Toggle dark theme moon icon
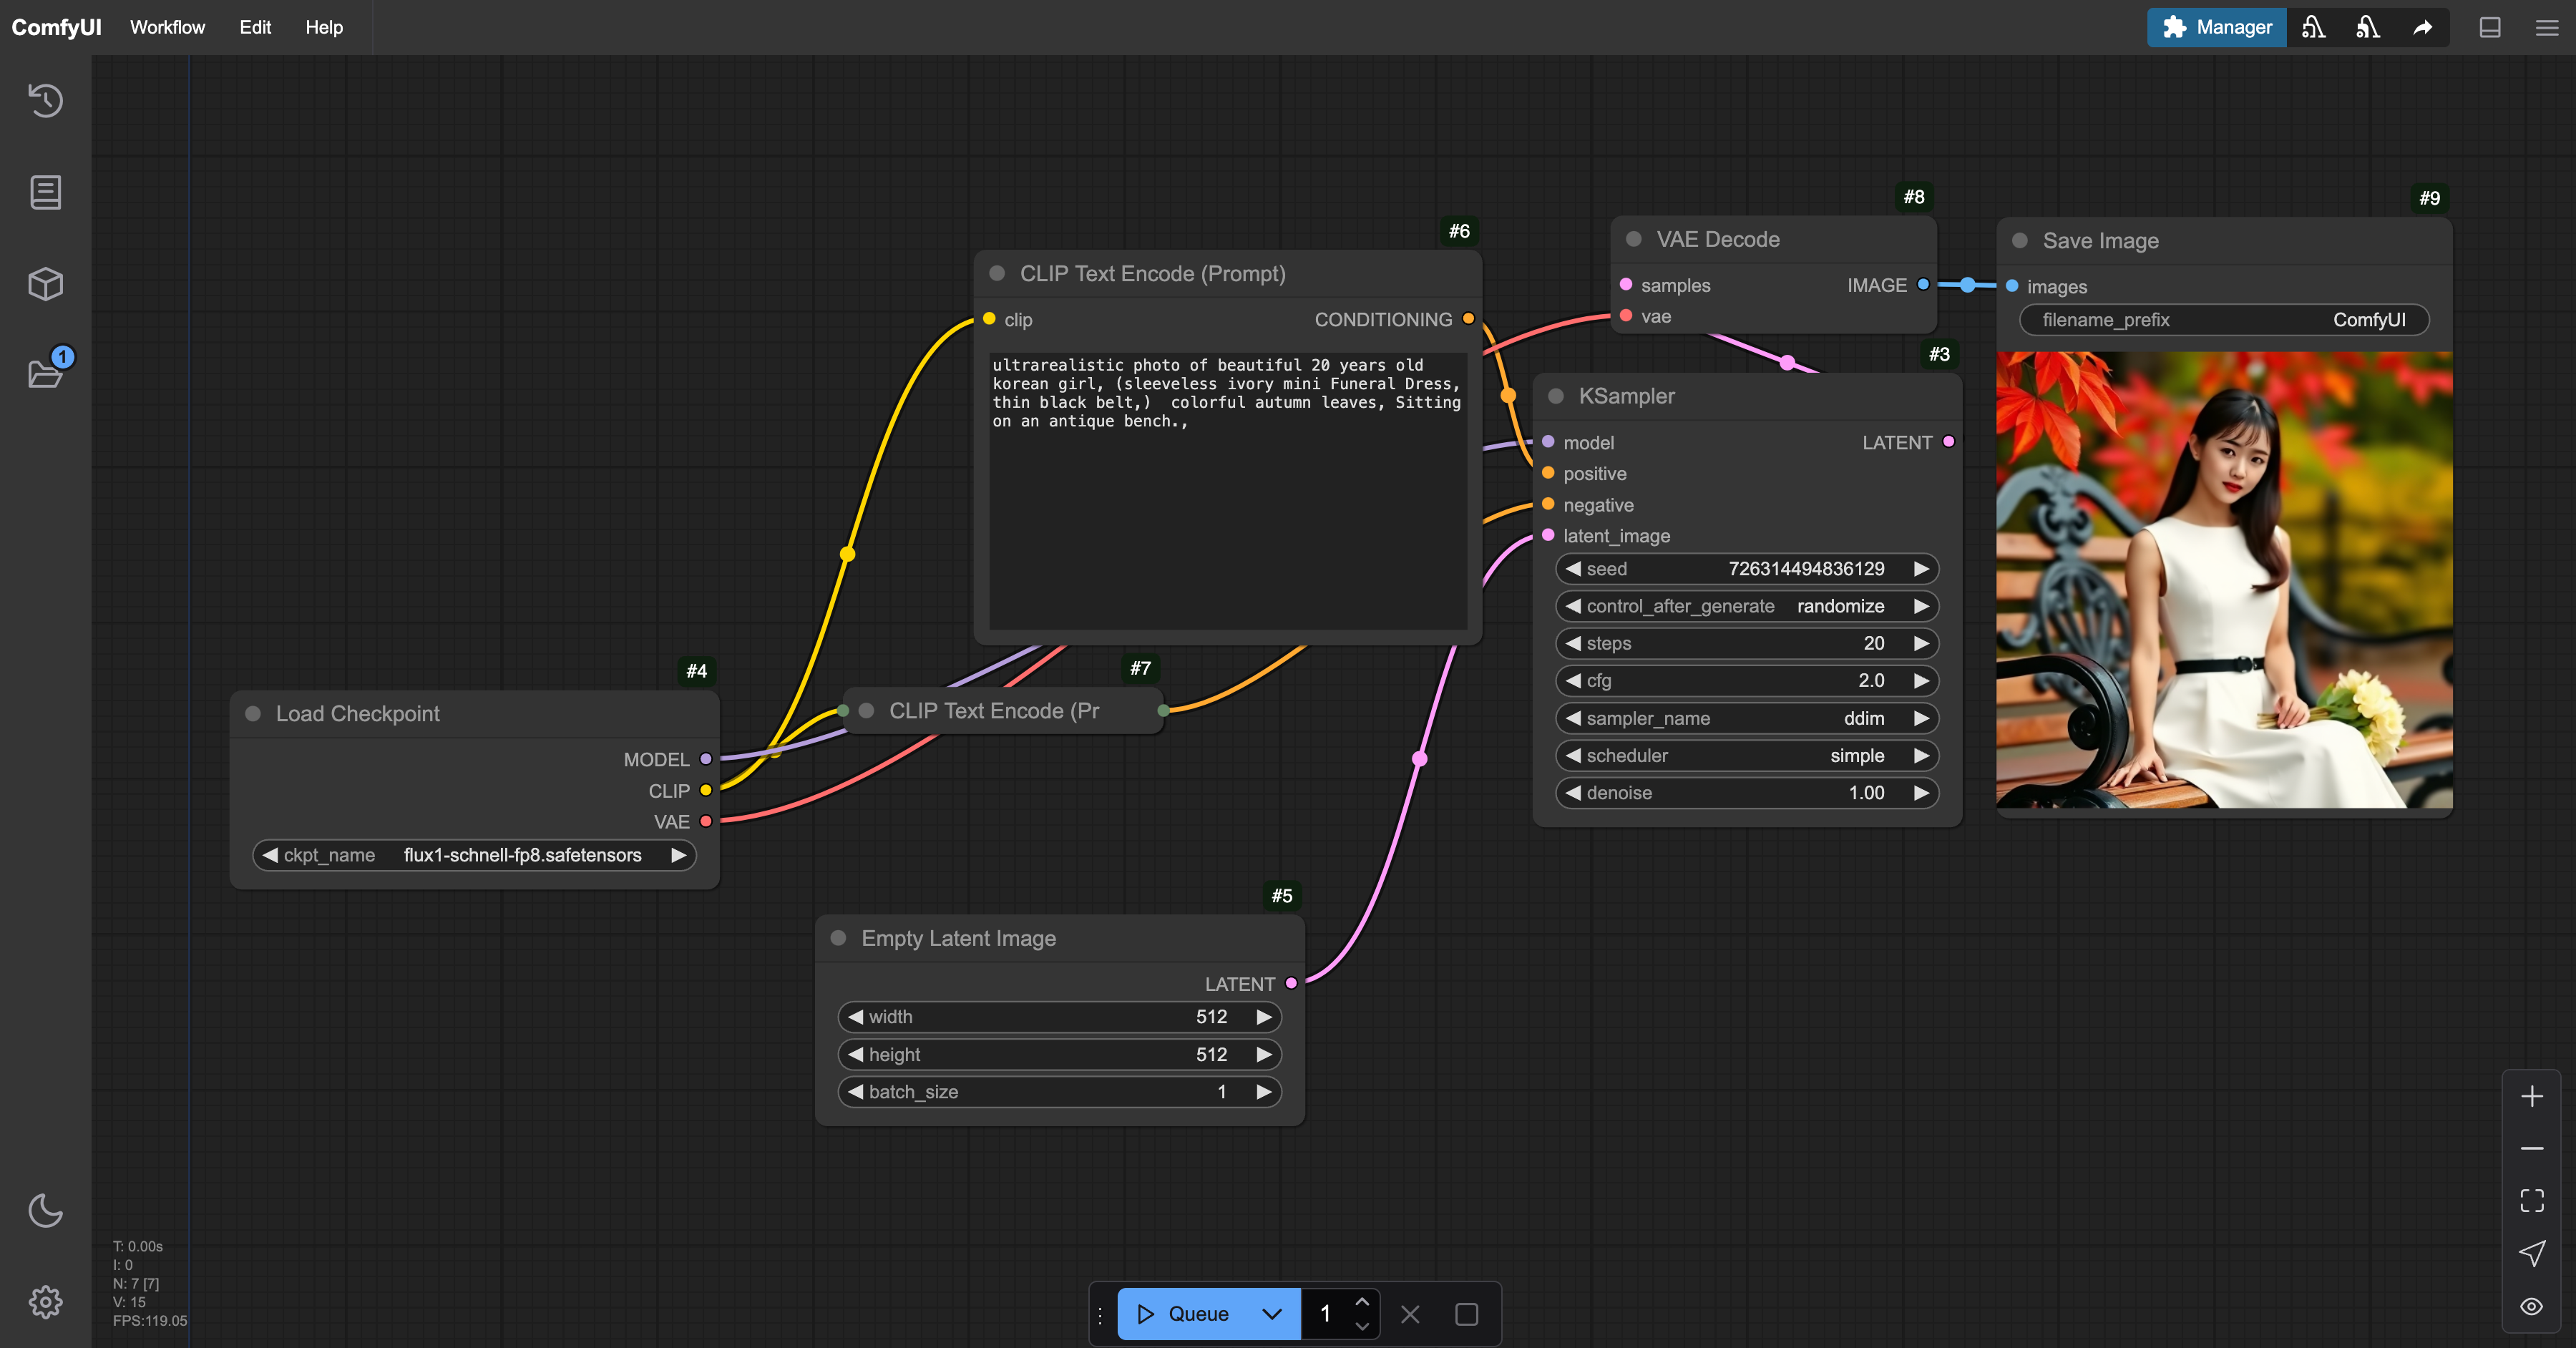Screen dimensions: 2576x1348 pyautogui.click(x=45, y=1211)
